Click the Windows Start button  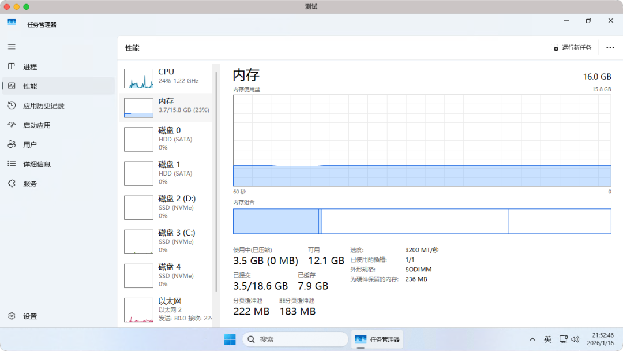point(229,339)
